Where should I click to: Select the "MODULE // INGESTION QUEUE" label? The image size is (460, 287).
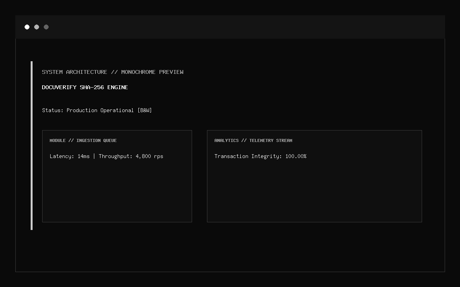coord(83,140)
